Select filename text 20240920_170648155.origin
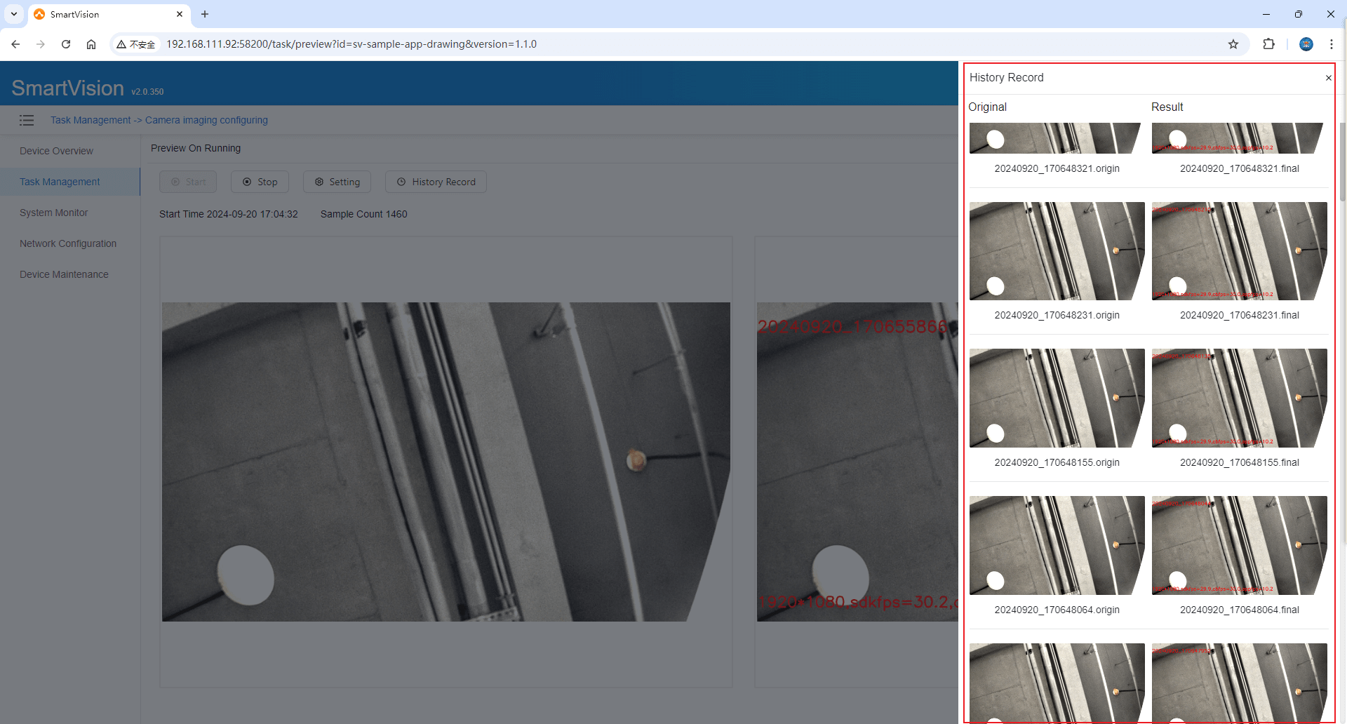Screen dimensions: 1347x724 (1057, 462)
